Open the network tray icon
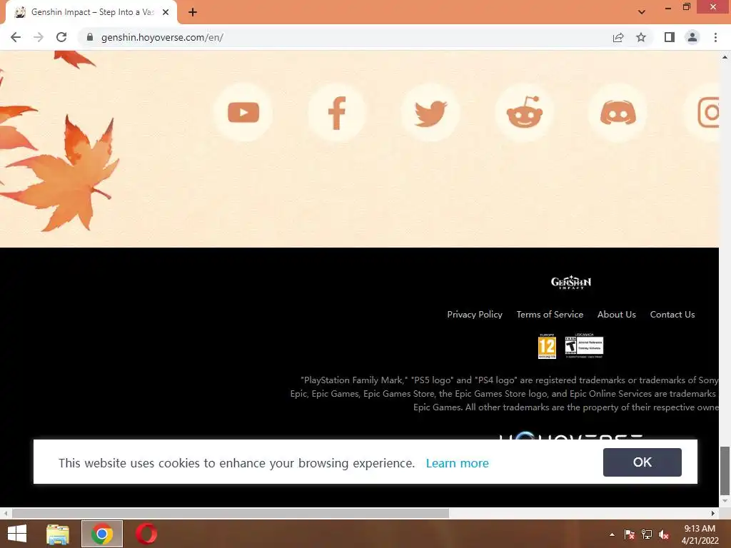Image resolution: width=731 pixels, height=548 pixels. [x=647, y=534]
